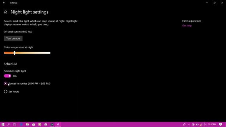The height and width of the screenshot is (127, 226).
Task: Open File Explorer from the taskbar
Action: coord(28,125)
